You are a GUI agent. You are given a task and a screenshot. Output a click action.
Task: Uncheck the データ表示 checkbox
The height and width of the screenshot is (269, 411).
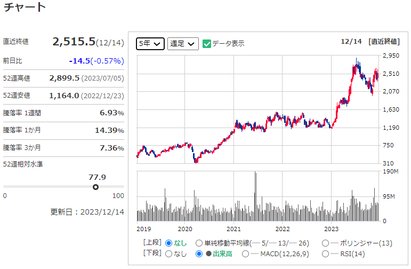point(207,44)
